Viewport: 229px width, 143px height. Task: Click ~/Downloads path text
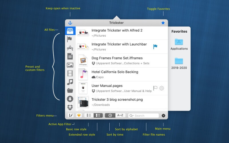(x=101, y=105)
